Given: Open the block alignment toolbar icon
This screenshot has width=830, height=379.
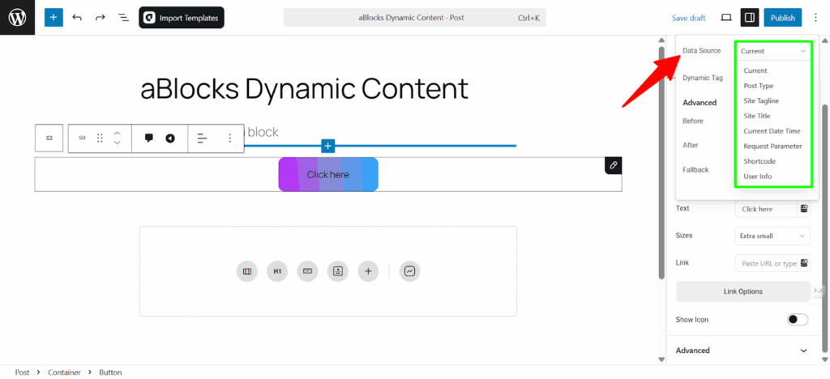Looking at the screenshot, I should 202,138.
